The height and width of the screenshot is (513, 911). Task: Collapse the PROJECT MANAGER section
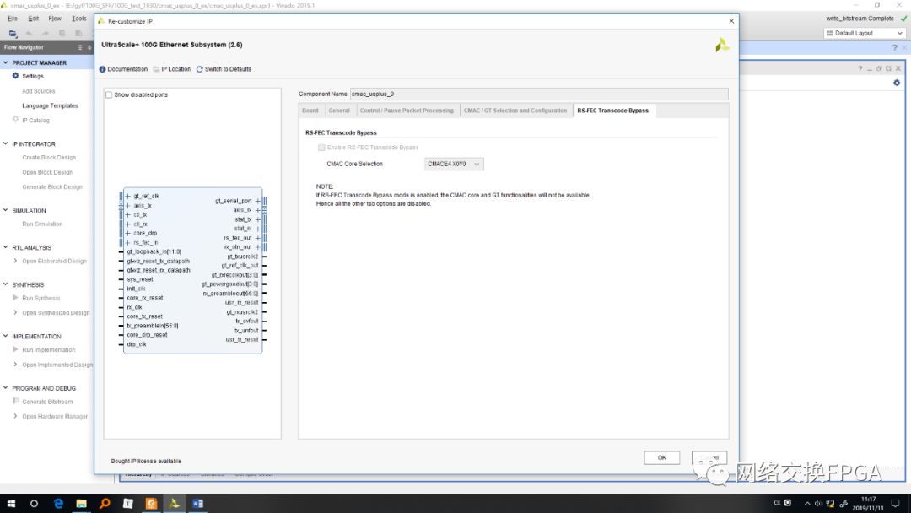click(x=6, y=62)
